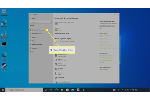The width and height of the screenshot is (150, 100).
Task: Open Mouse settings in sidebar
Action: (x=33, y=37)
